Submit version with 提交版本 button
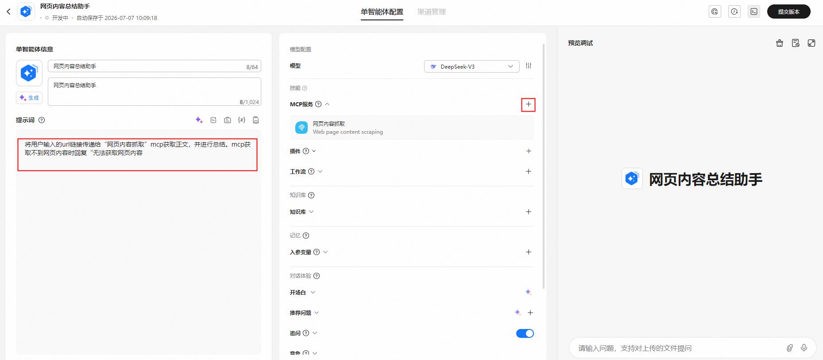 pyautogui.click(x=789, y=12)
